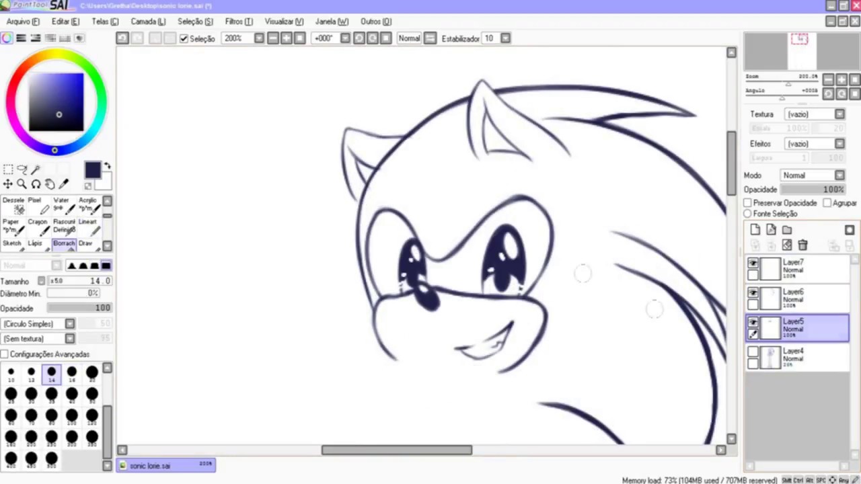Viewport: 861px width, 484px height.
Task: Select the Lasso selection tool
Action: (22, 169)
